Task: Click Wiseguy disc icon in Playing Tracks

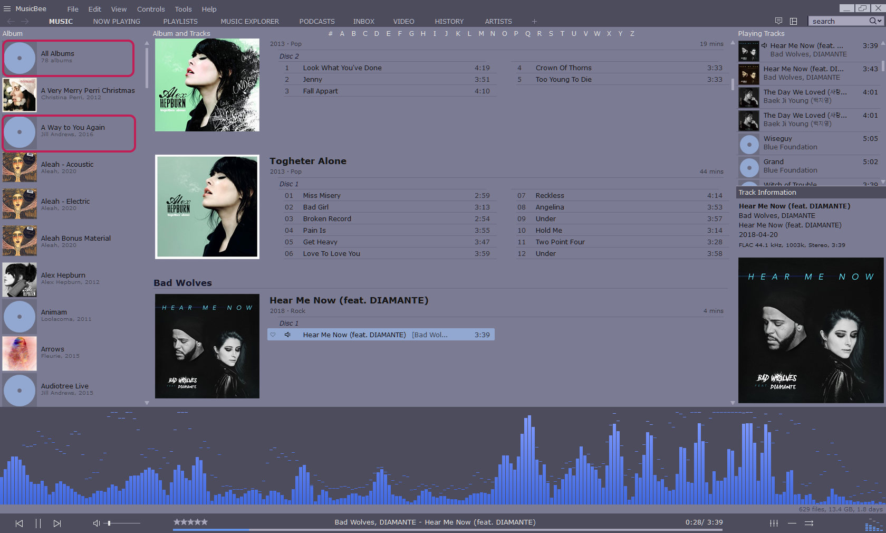Action: [x=749, y=144]
